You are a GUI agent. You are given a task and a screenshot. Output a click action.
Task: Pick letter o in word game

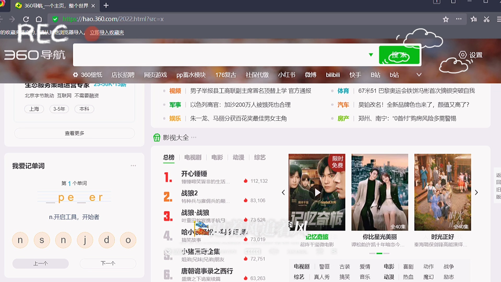pos(128,240)
